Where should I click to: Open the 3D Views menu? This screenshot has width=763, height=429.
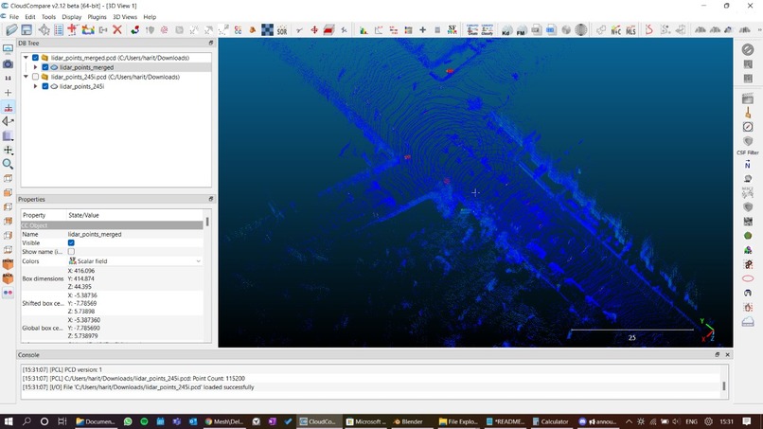pyautogui.click(x=125, y=16)
